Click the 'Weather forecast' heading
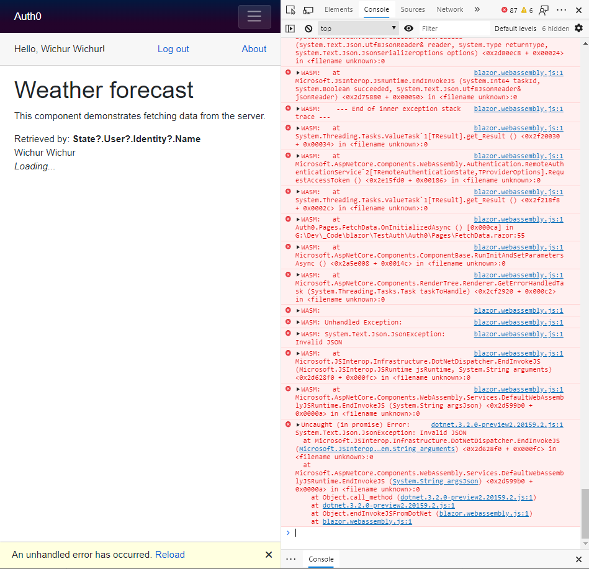 (104, 90)
